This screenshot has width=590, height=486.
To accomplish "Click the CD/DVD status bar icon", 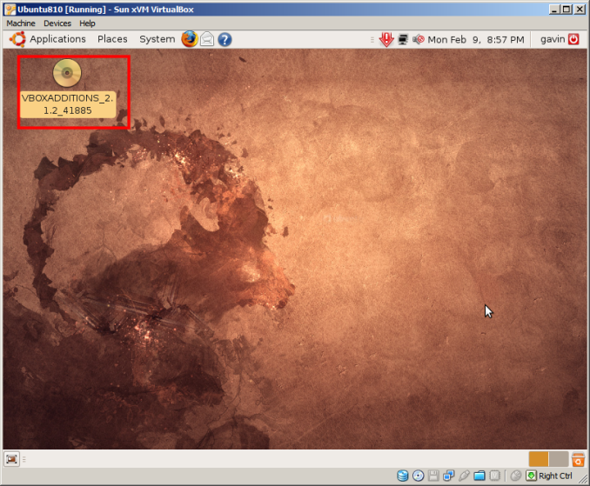I will pyautogui.click(x=418, y=476).
